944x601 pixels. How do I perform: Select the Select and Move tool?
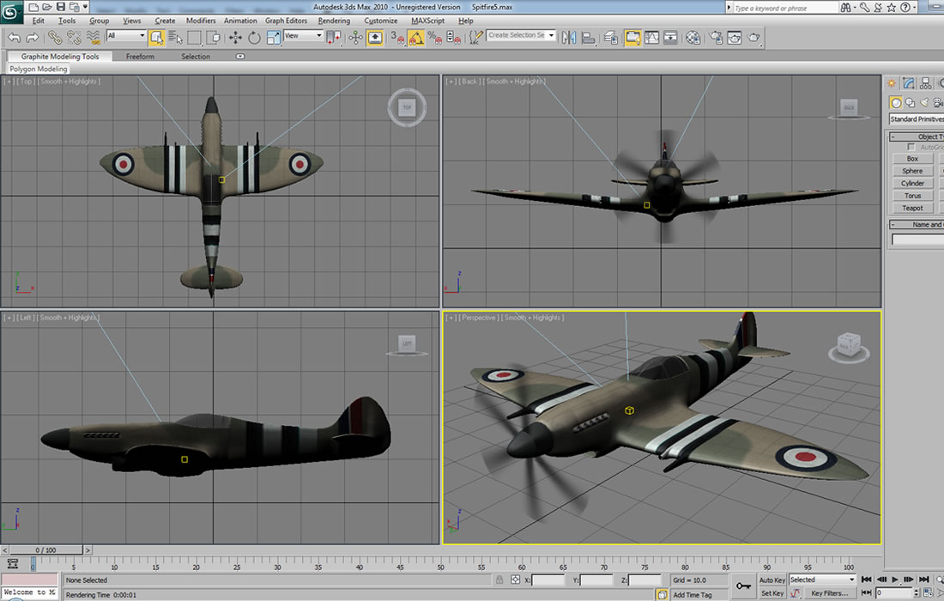235,37
